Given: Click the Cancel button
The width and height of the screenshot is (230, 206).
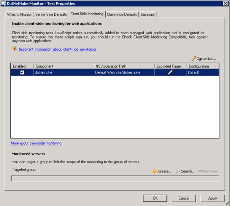Looking at the screenshot, I should (184, 198).
